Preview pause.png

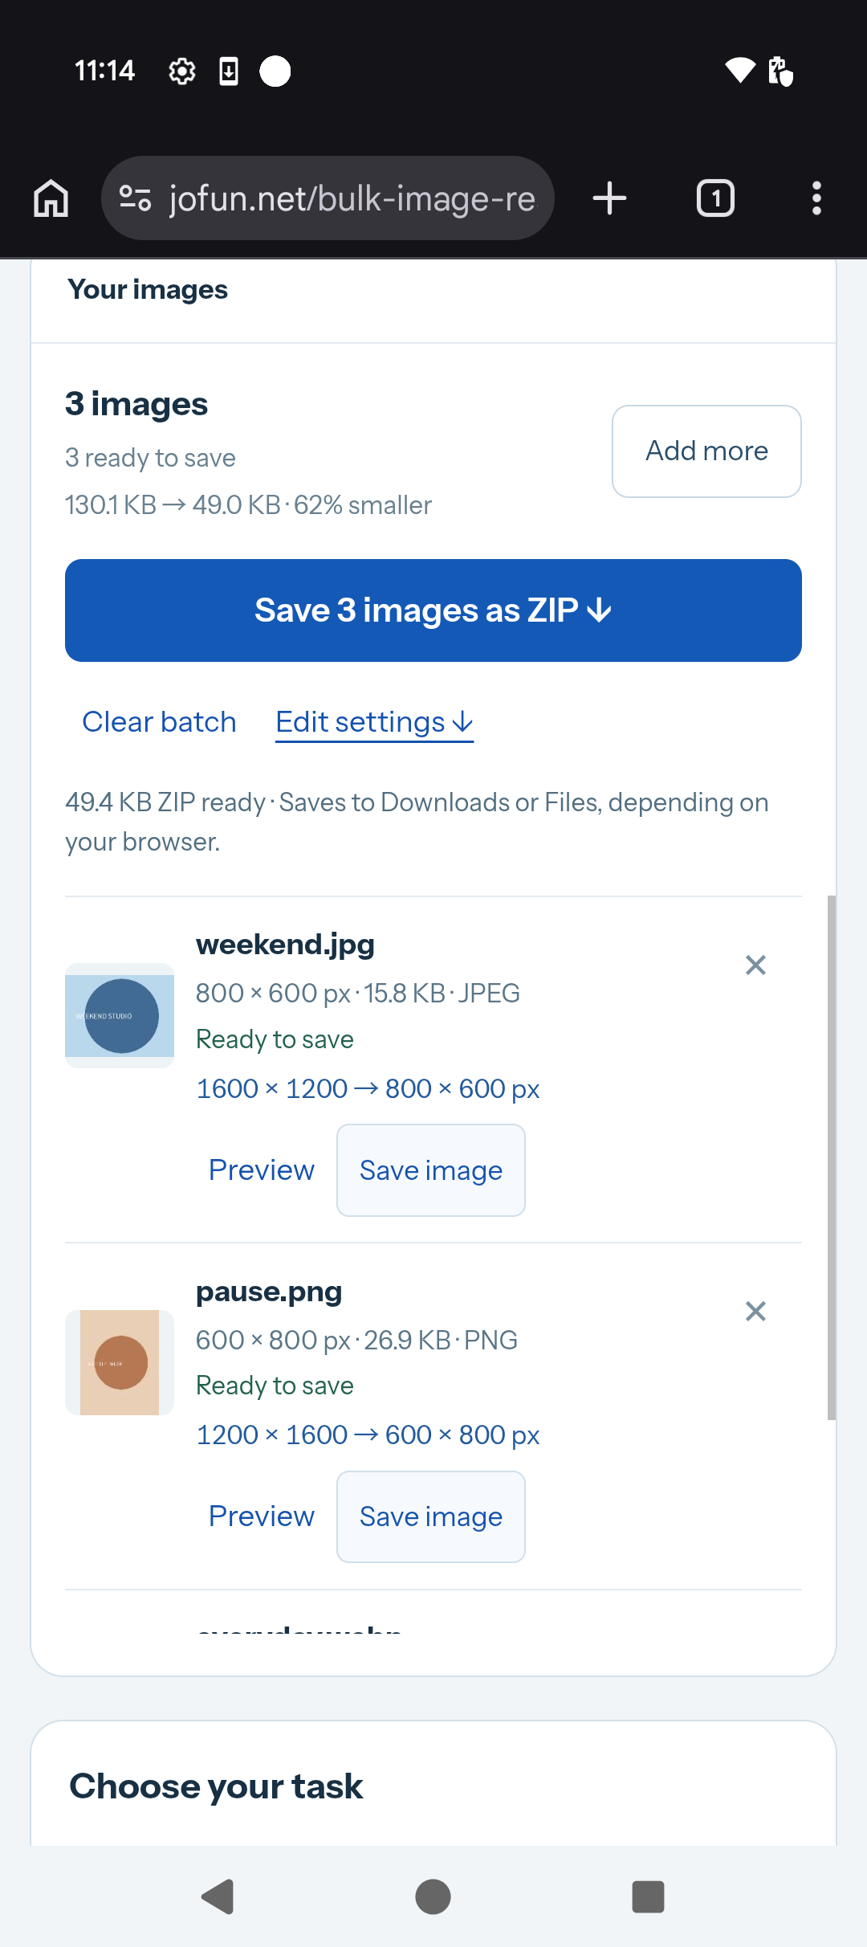coord(262,1516)
